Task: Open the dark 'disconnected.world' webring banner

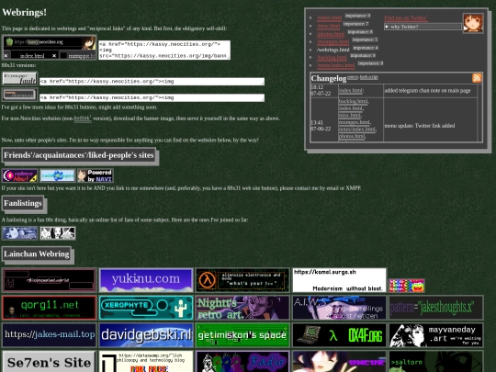Action: [x=49, y=280]
